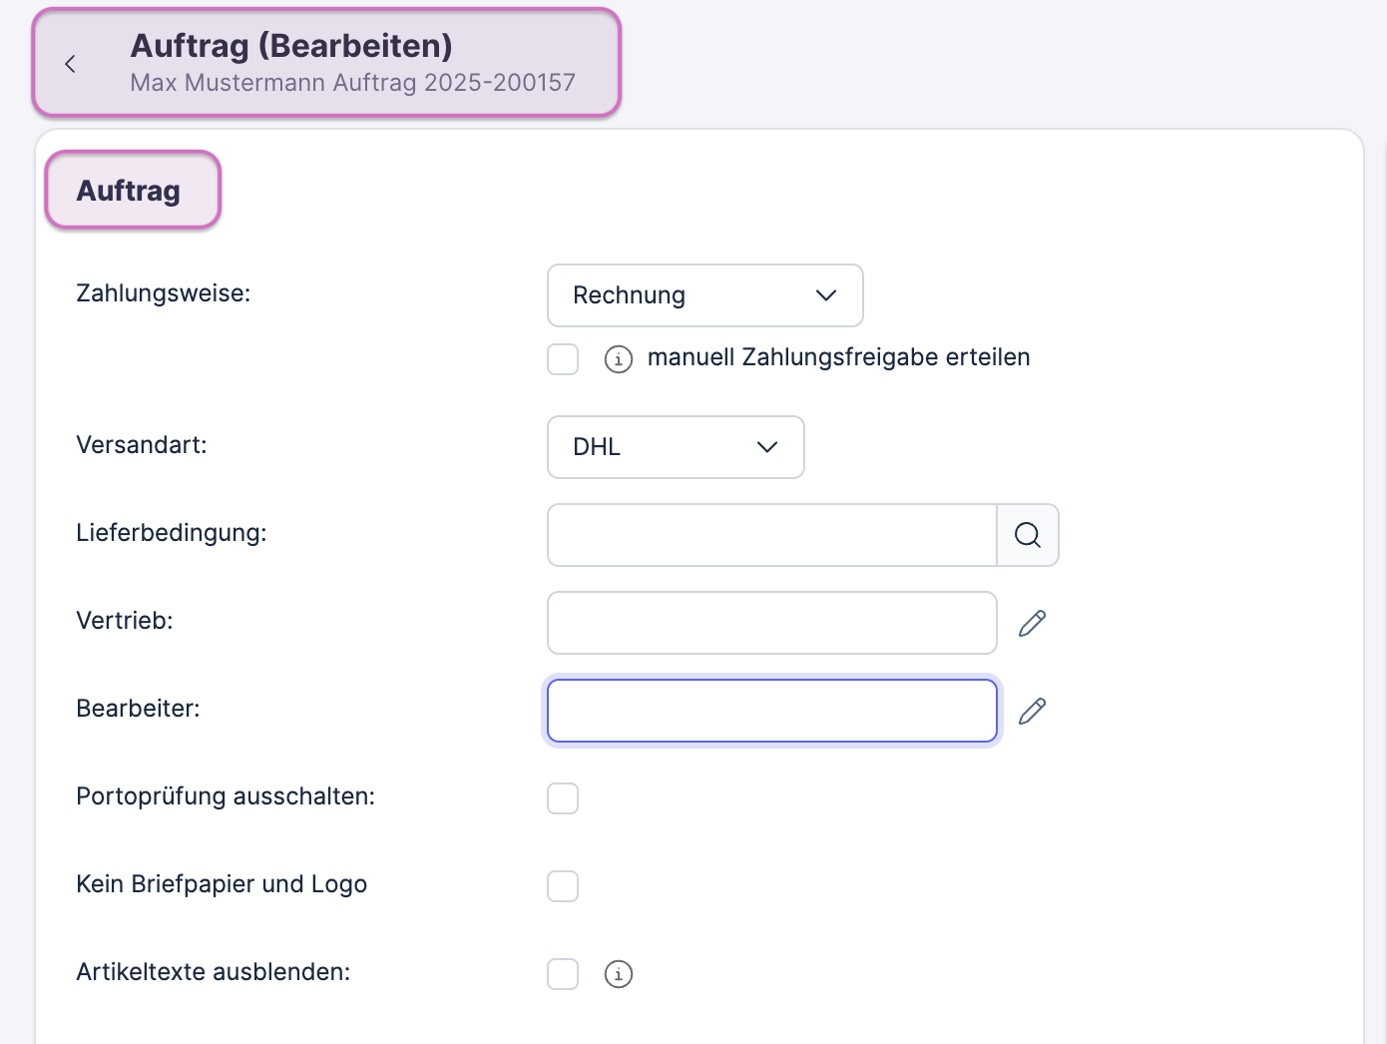
Task: Open the Lieferbedingung search magnifier
Action: coord(1027,535)
